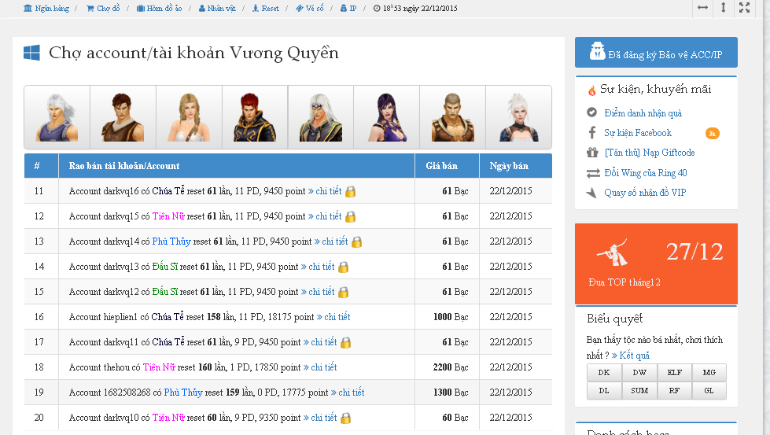Screen dimensions: 770x435
Task: Vote for the SUM class button
Action: click(639, 390)
